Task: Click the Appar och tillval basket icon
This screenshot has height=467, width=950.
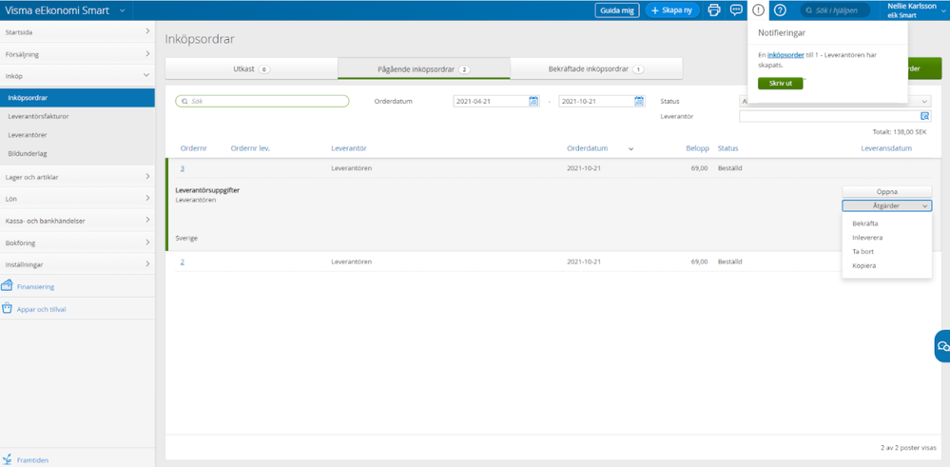Action: (8, 308)
